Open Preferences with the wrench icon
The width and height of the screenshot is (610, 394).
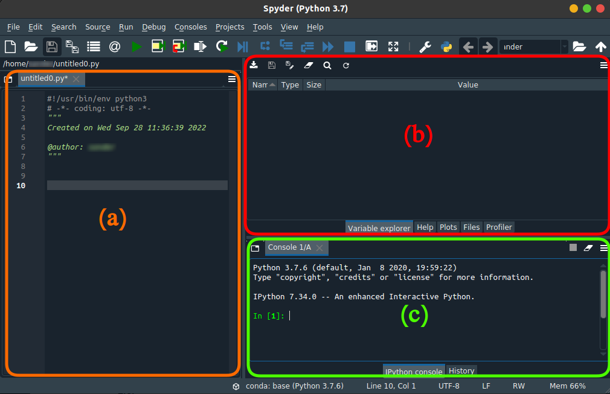tap(425, 46)
